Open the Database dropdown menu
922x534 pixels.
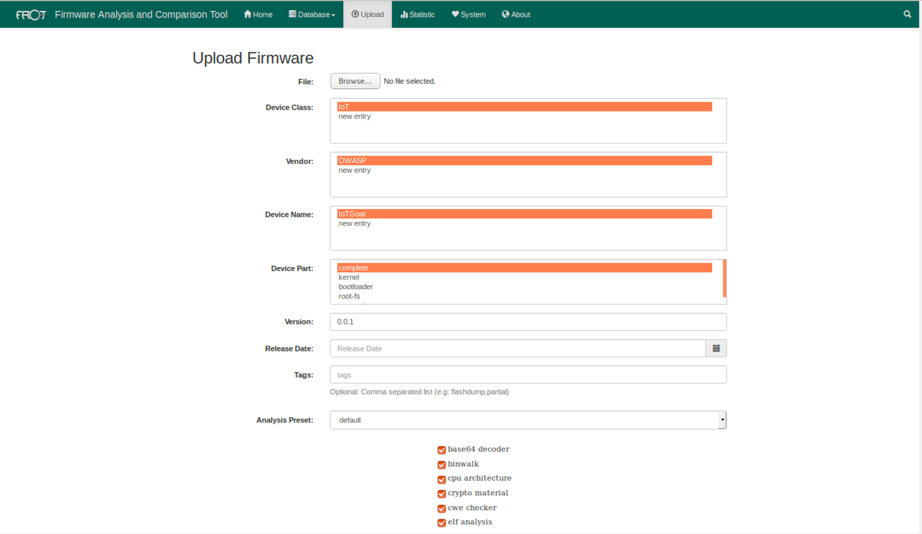[312, 14]
